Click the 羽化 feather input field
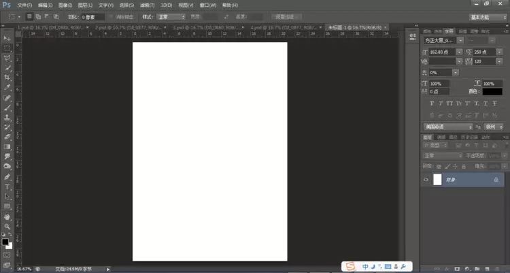The image size is (510, 273). point(92,17)
